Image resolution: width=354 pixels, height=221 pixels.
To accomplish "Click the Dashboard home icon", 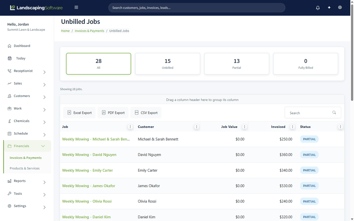I will [10, 46].
